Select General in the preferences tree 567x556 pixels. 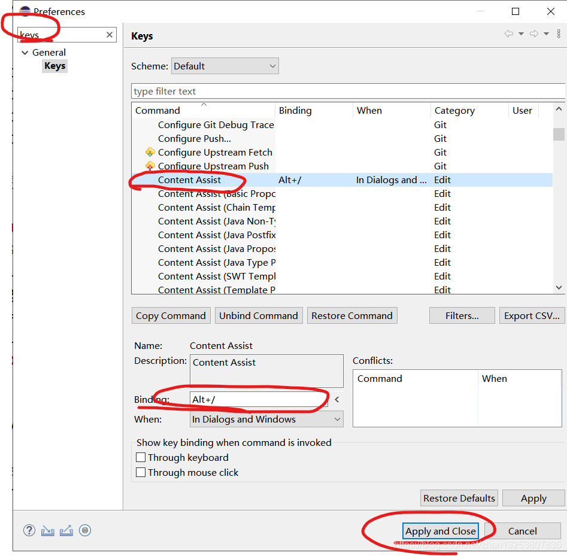(x=49, y=53)
